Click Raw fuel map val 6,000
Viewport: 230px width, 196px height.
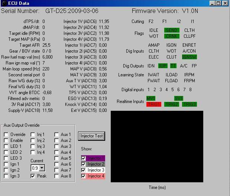(x=48, y=57)
